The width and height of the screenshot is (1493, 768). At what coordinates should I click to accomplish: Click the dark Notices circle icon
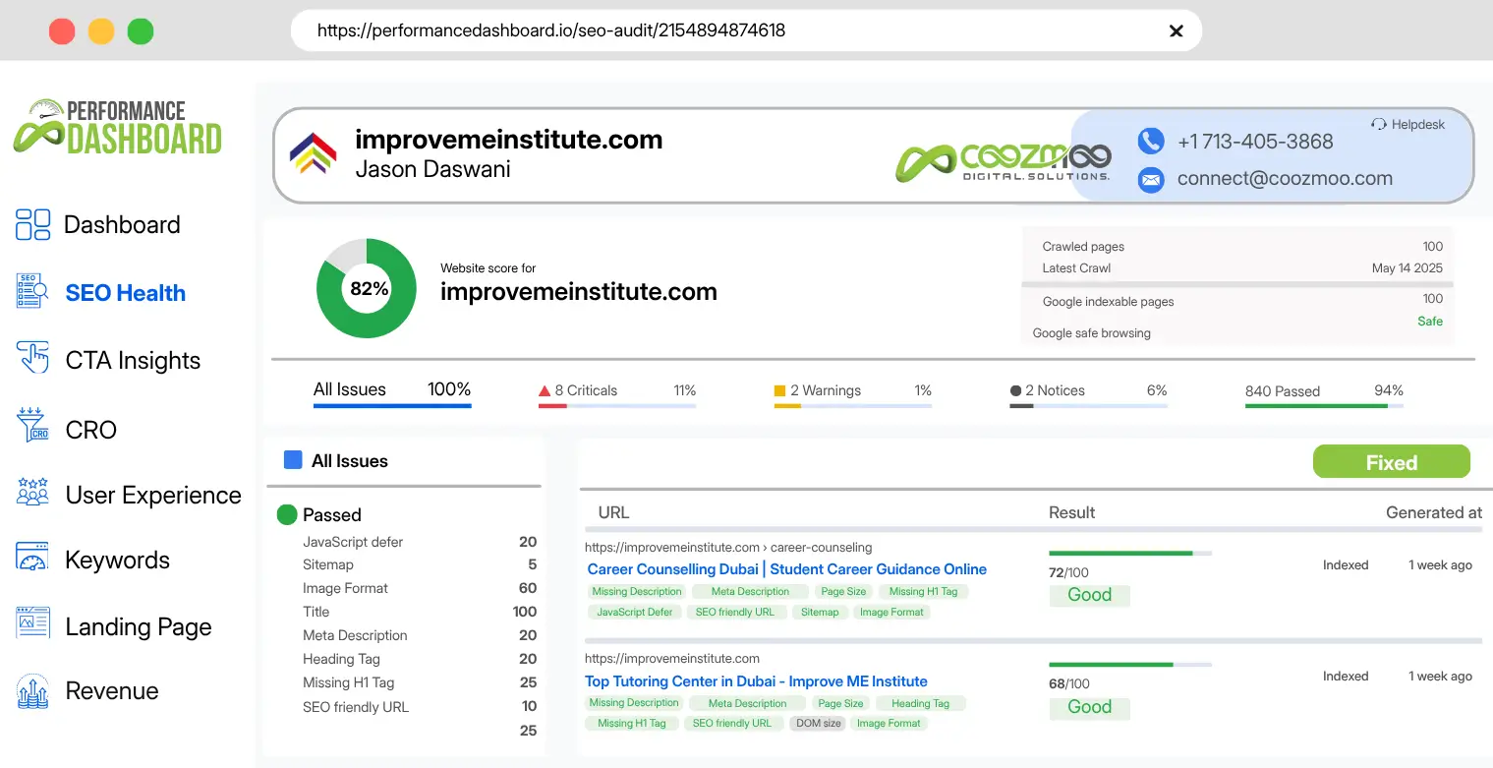(x=1015, y=390)
